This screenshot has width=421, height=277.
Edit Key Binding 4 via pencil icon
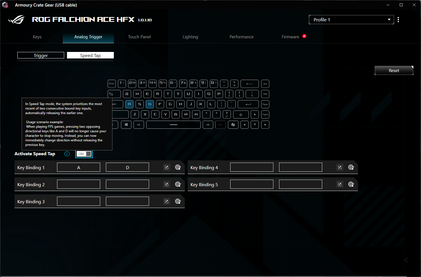pyautogui.click(x=340, y=167)
